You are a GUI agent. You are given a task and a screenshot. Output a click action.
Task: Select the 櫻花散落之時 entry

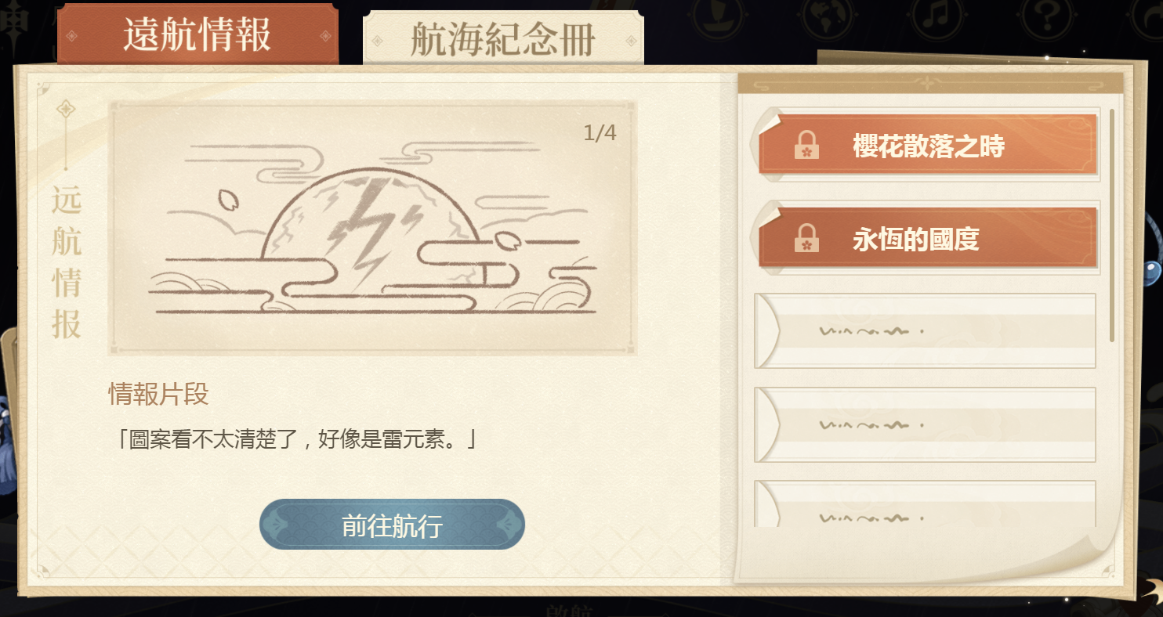tap(927, 145)
